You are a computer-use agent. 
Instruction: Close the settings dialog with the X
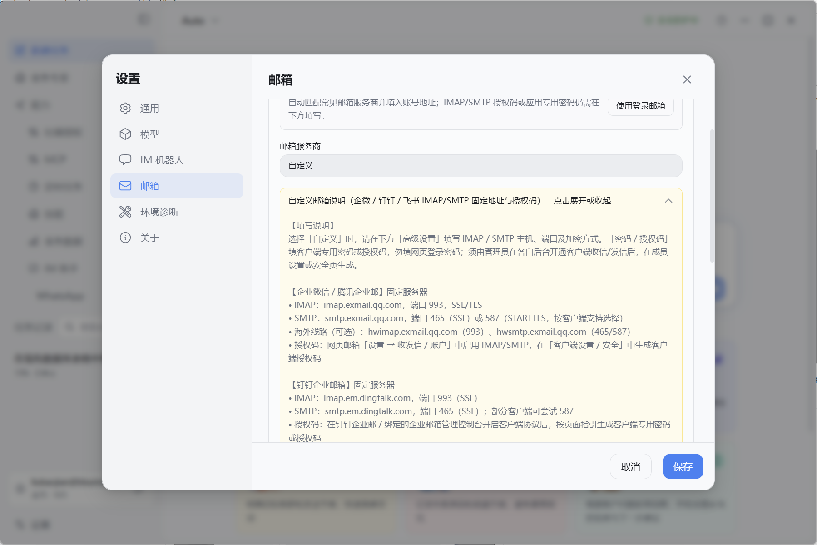tap(687, 79)
